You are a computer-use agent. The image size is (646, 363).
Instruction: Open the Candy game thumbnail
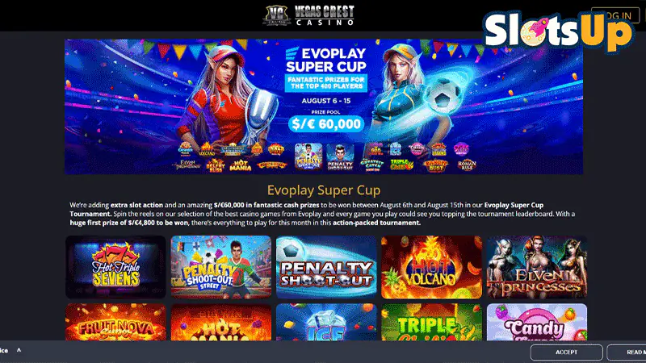click(537, 322)
